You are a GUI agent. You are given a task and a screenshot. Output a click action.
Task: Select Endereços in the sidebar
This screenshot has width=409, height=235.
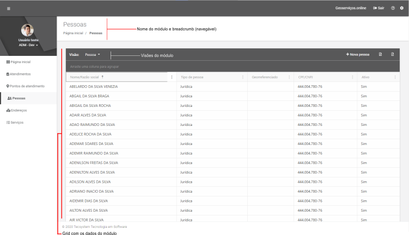click(x=19, y=110)
